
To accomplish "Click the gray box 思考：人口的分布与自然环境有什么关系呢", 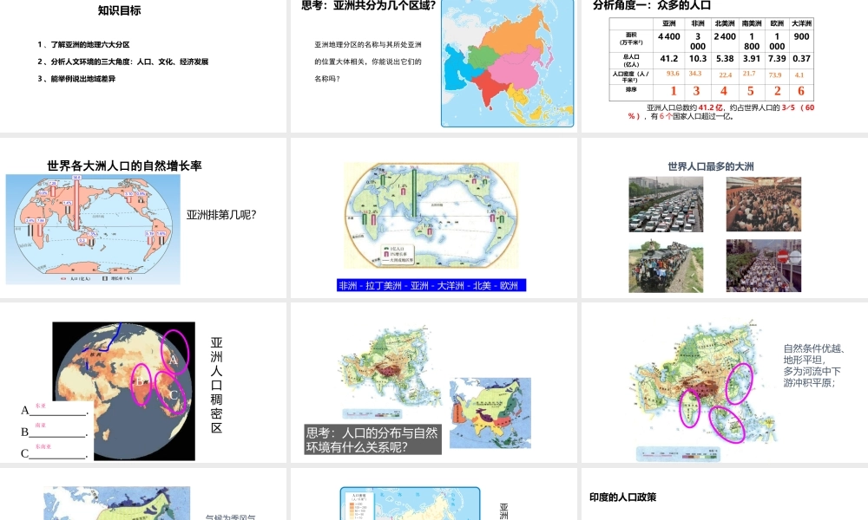I will click(372, 440).
